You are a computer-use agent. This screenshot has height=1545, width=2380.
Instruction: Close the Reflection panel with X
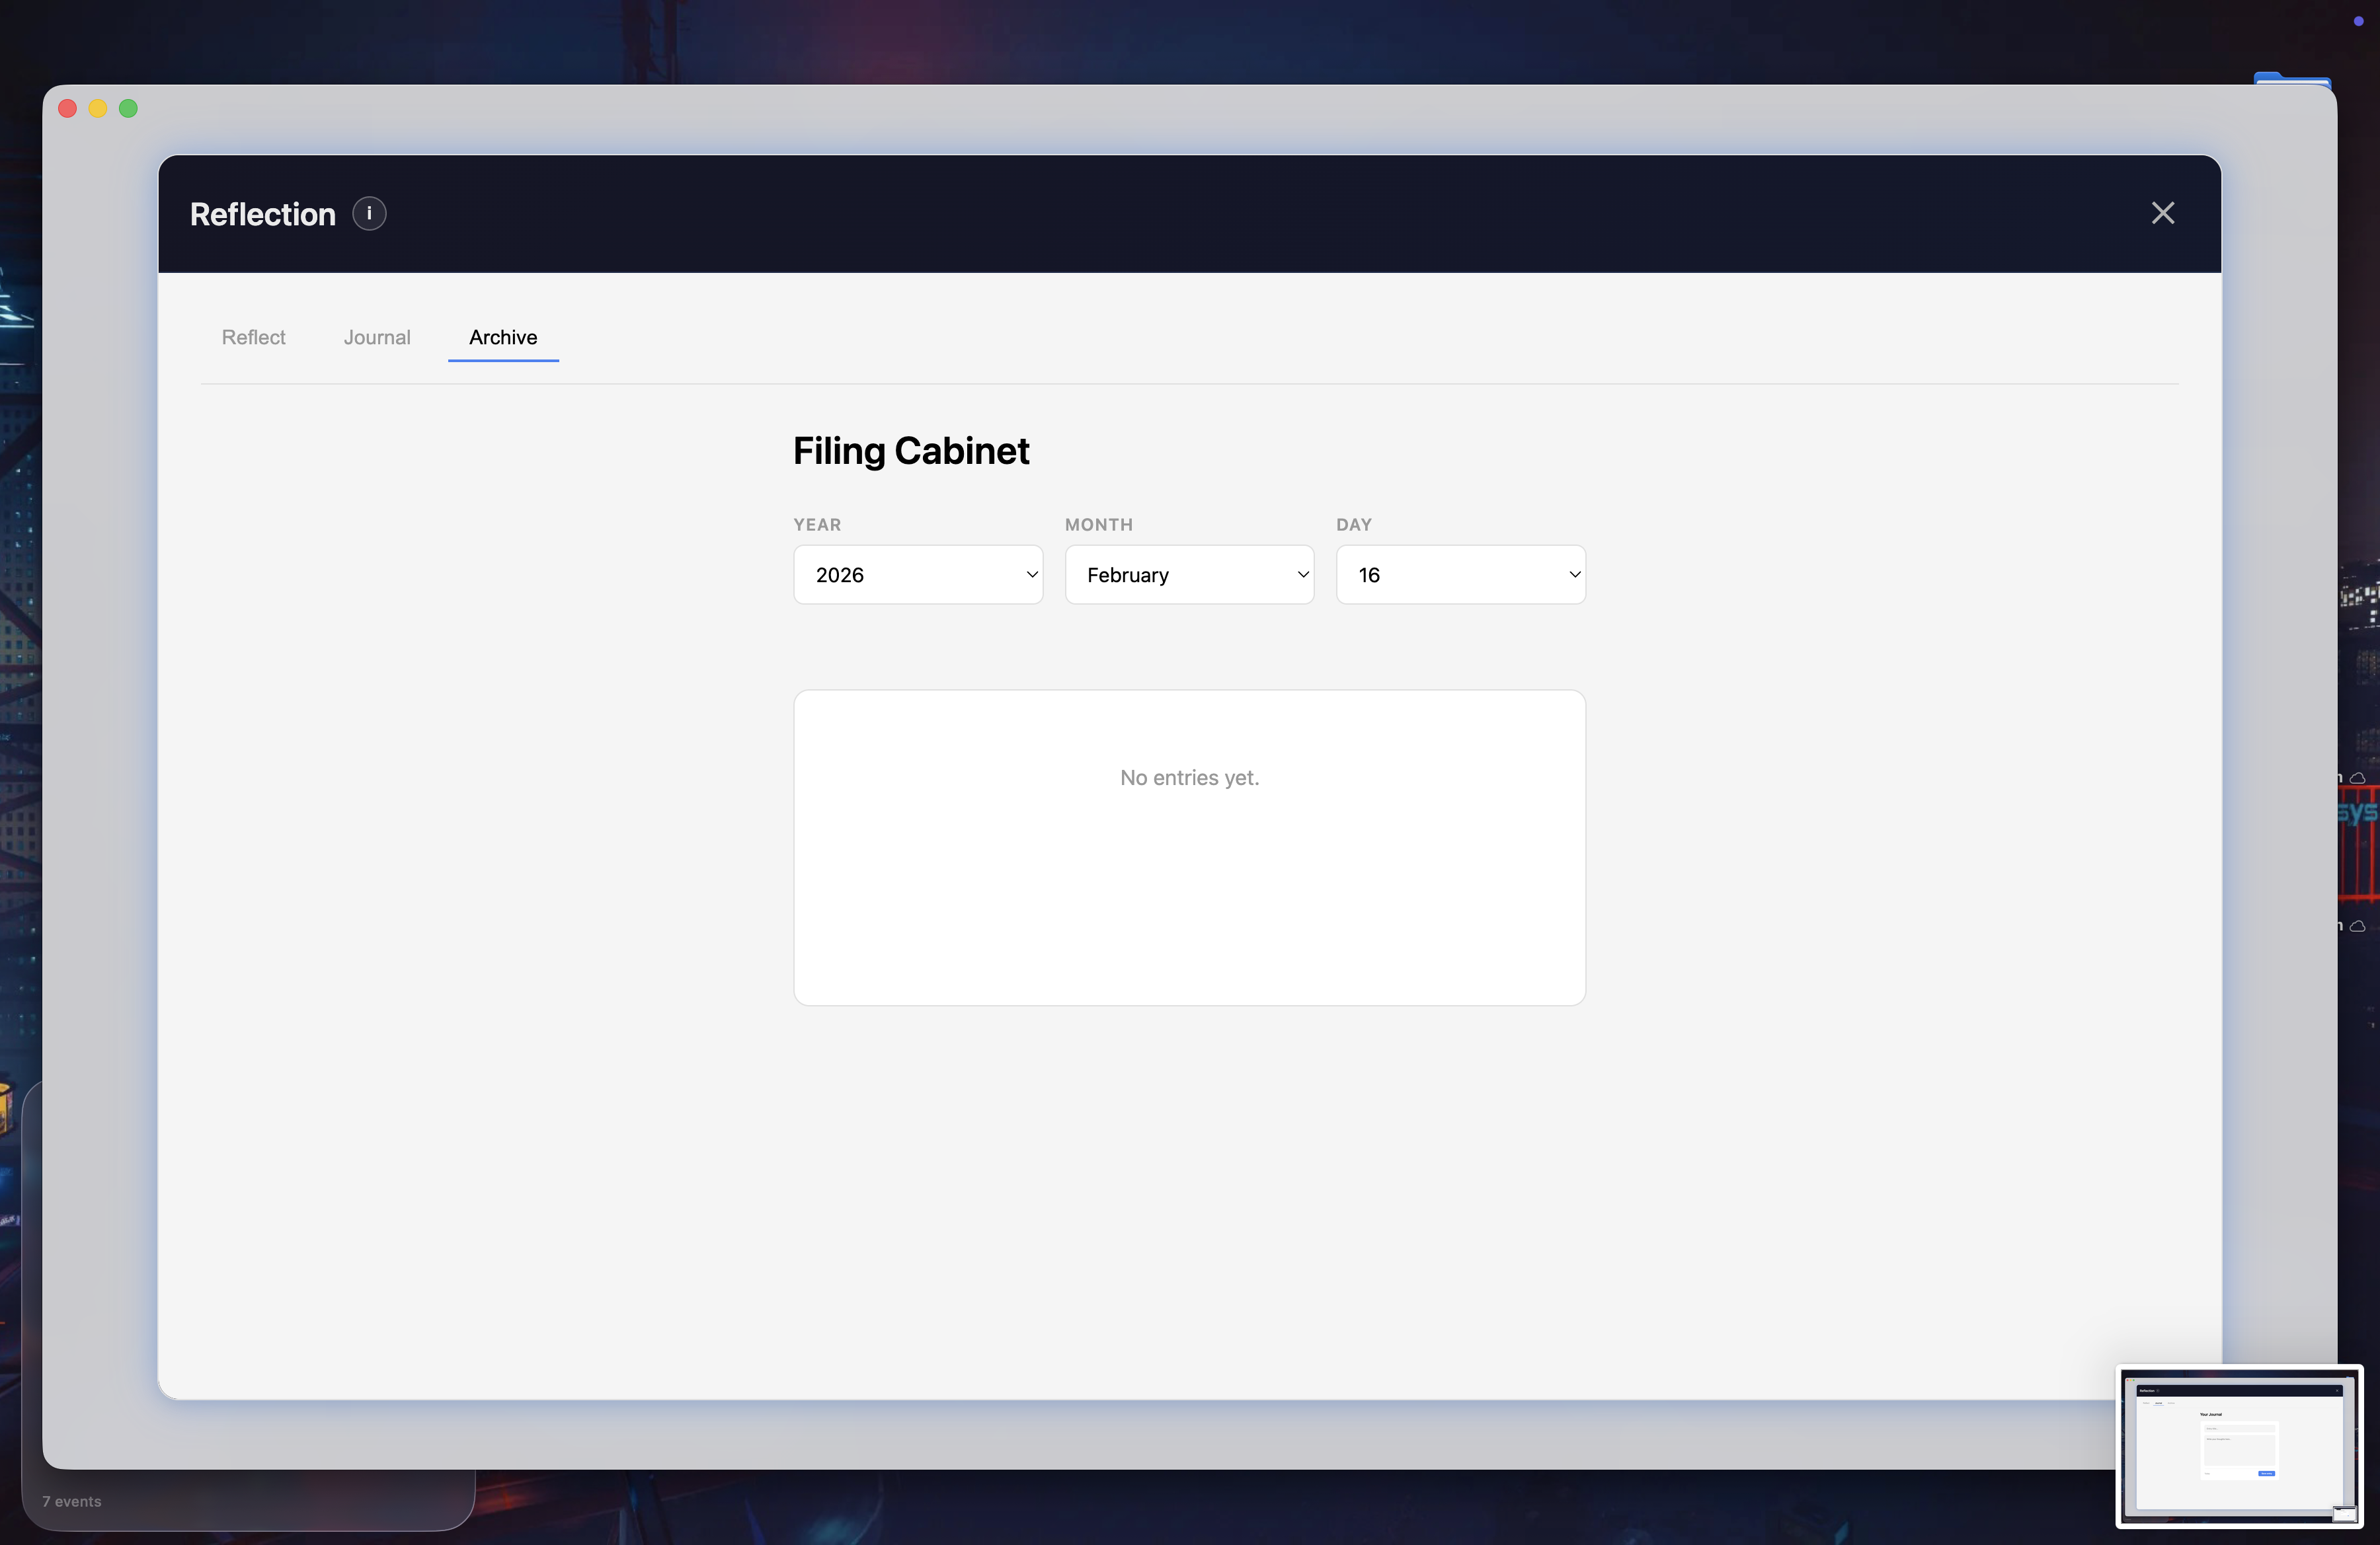tap(2162, 213)
